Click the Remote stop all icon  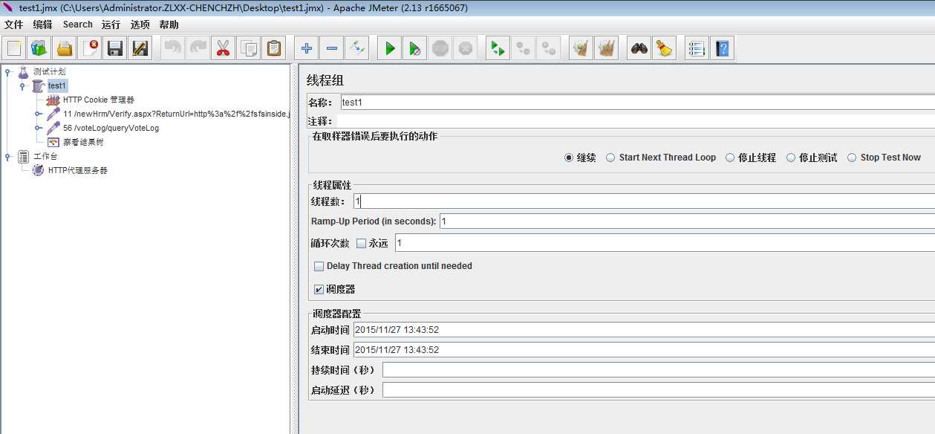point(524,49)
